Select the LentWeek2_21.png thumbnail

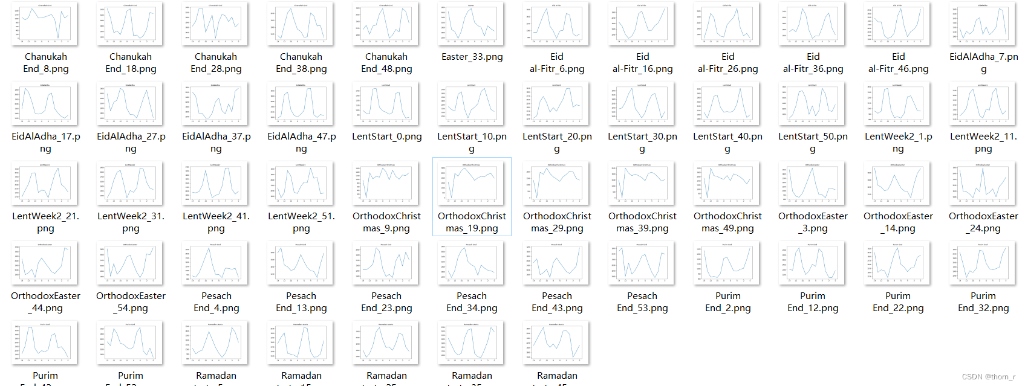(45, 184)
